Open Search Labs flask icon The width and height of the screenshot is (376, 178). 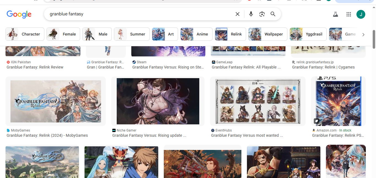(335, 14)
